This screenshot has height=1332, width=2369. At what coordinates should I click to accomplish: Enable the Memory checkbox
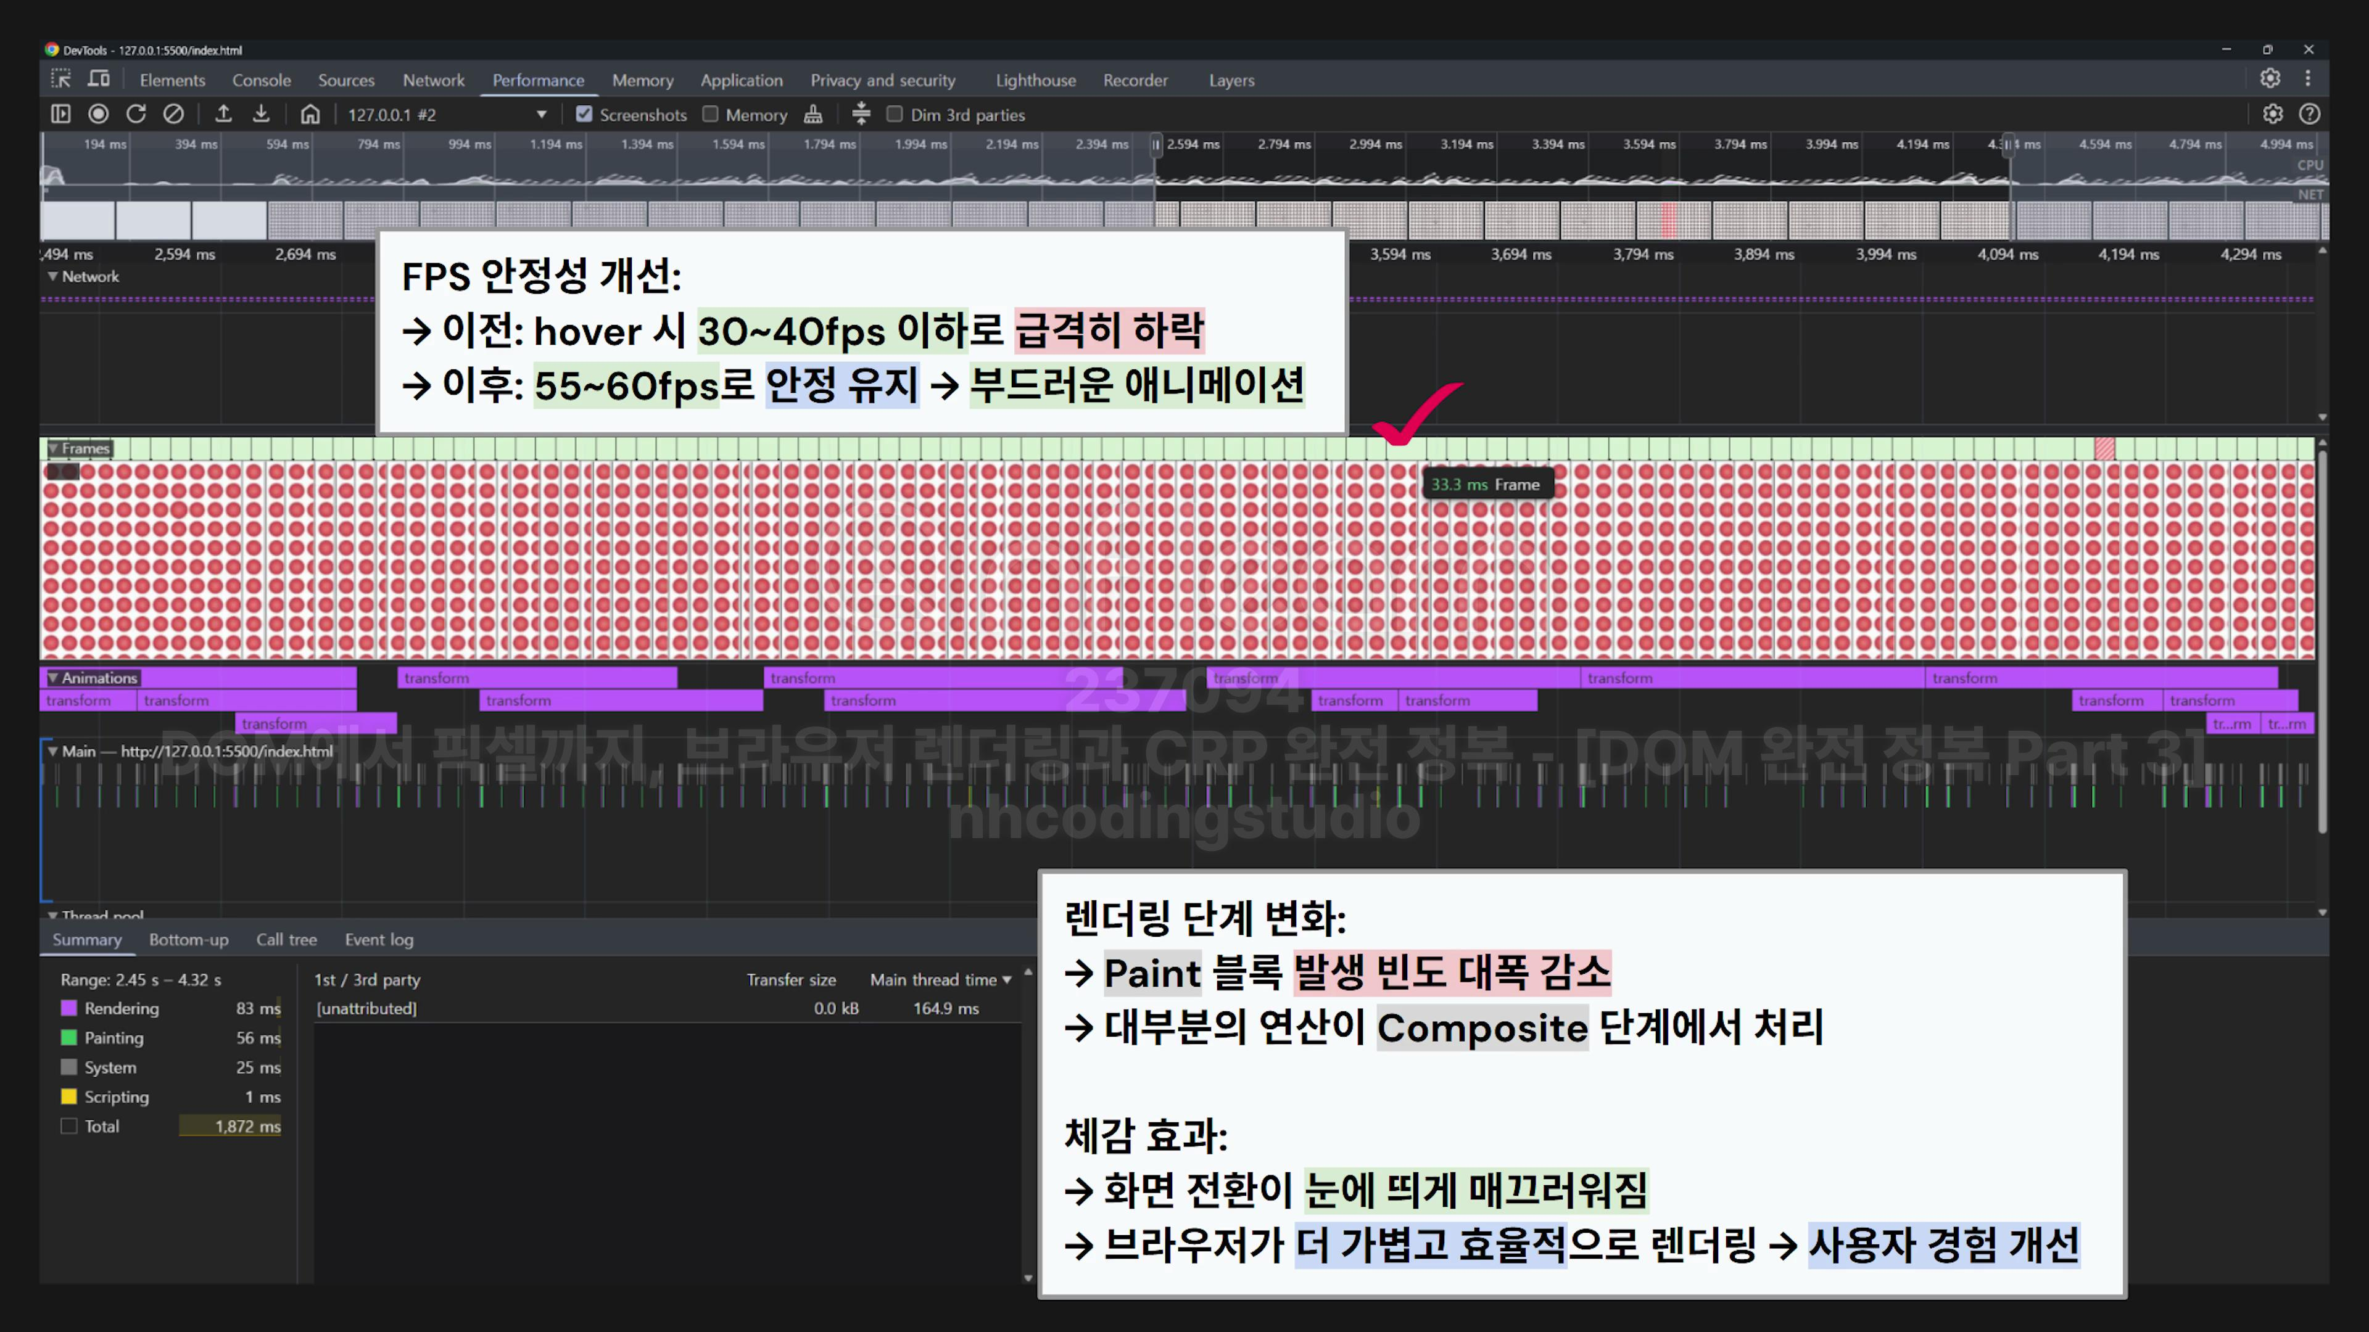[711, 114]
